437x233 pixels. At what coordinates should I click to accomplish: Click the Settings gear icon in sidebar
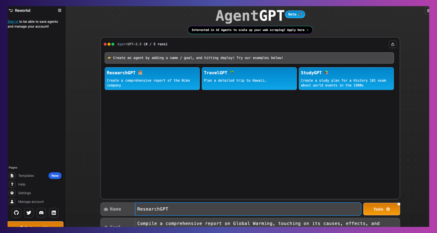coord(12,193)
